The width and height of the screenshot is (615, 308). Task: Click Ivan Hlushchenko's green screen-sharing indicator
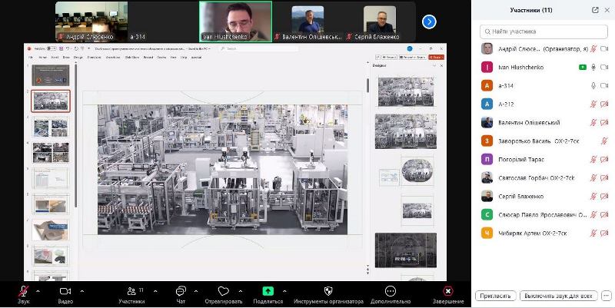pos(583,68)
